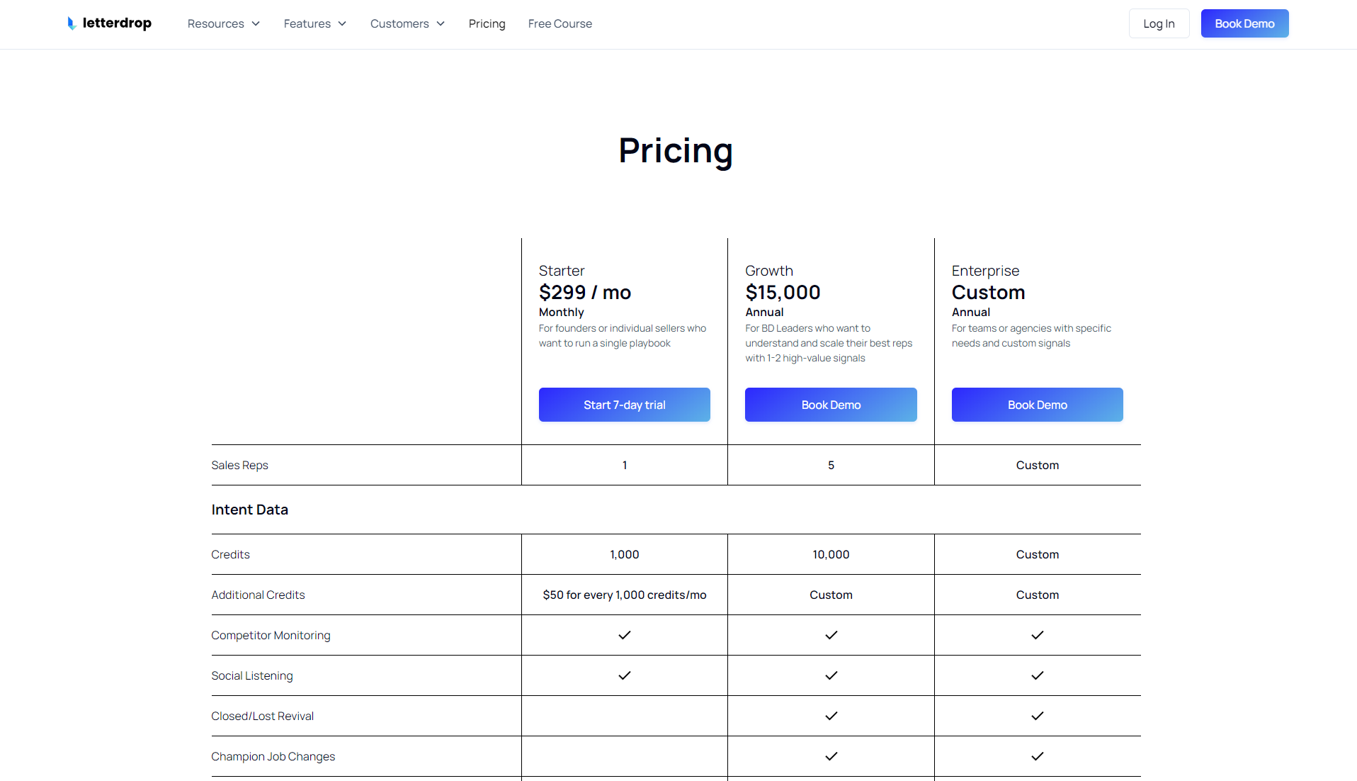Select the Additional Credits row label
The height and width of the screenshot is (781, 1357).
258,595
